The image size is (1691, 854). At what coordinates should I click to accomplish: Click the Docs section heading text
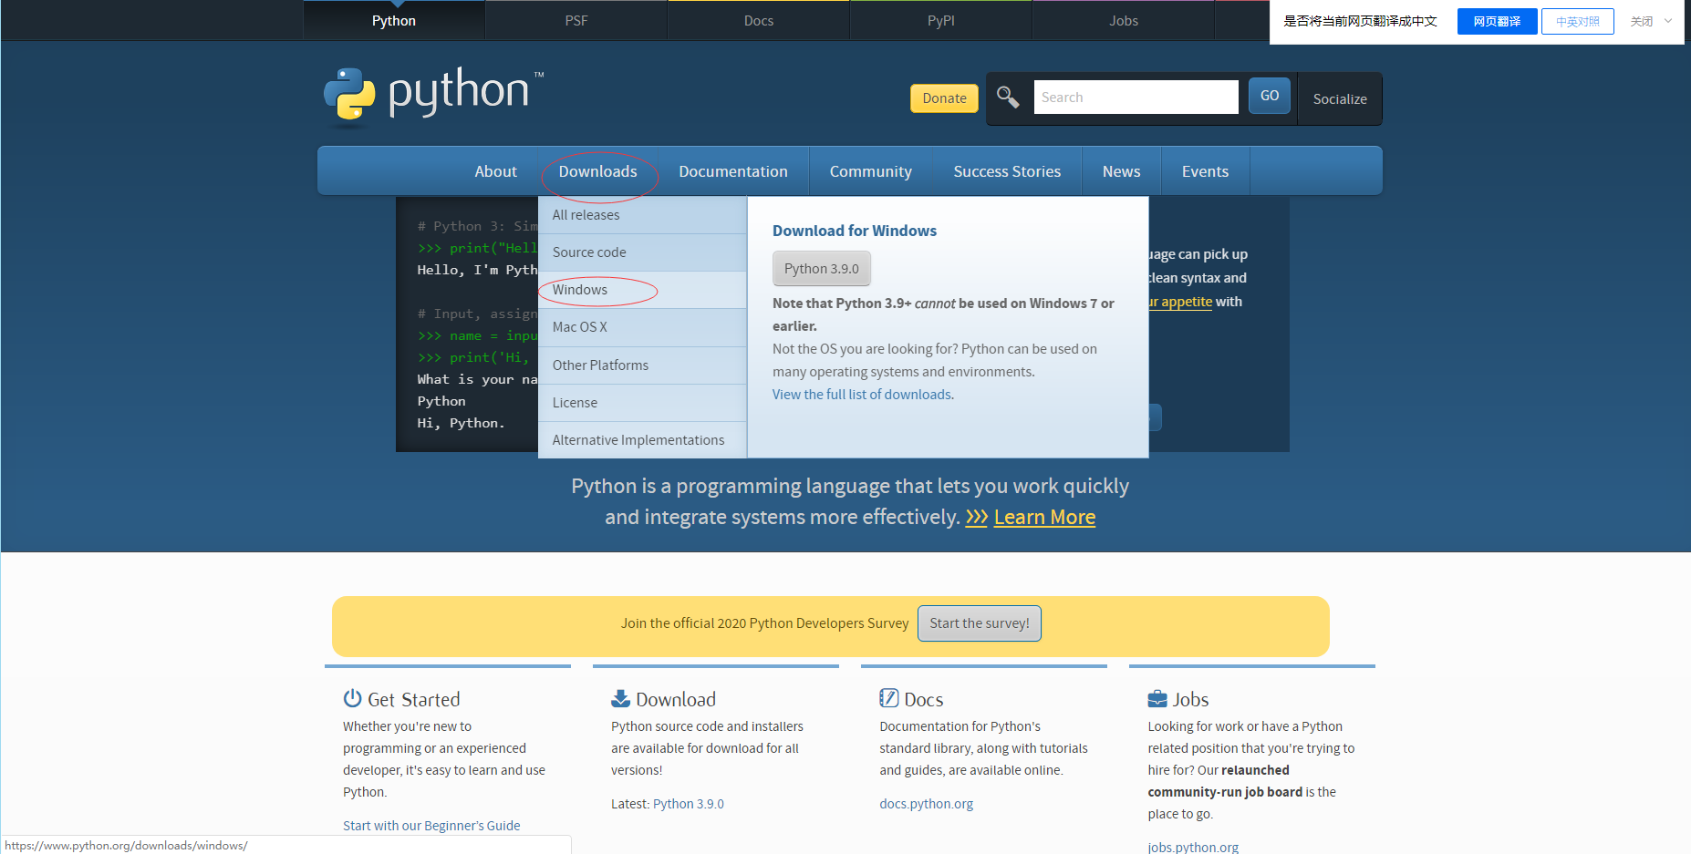[924, 700]
